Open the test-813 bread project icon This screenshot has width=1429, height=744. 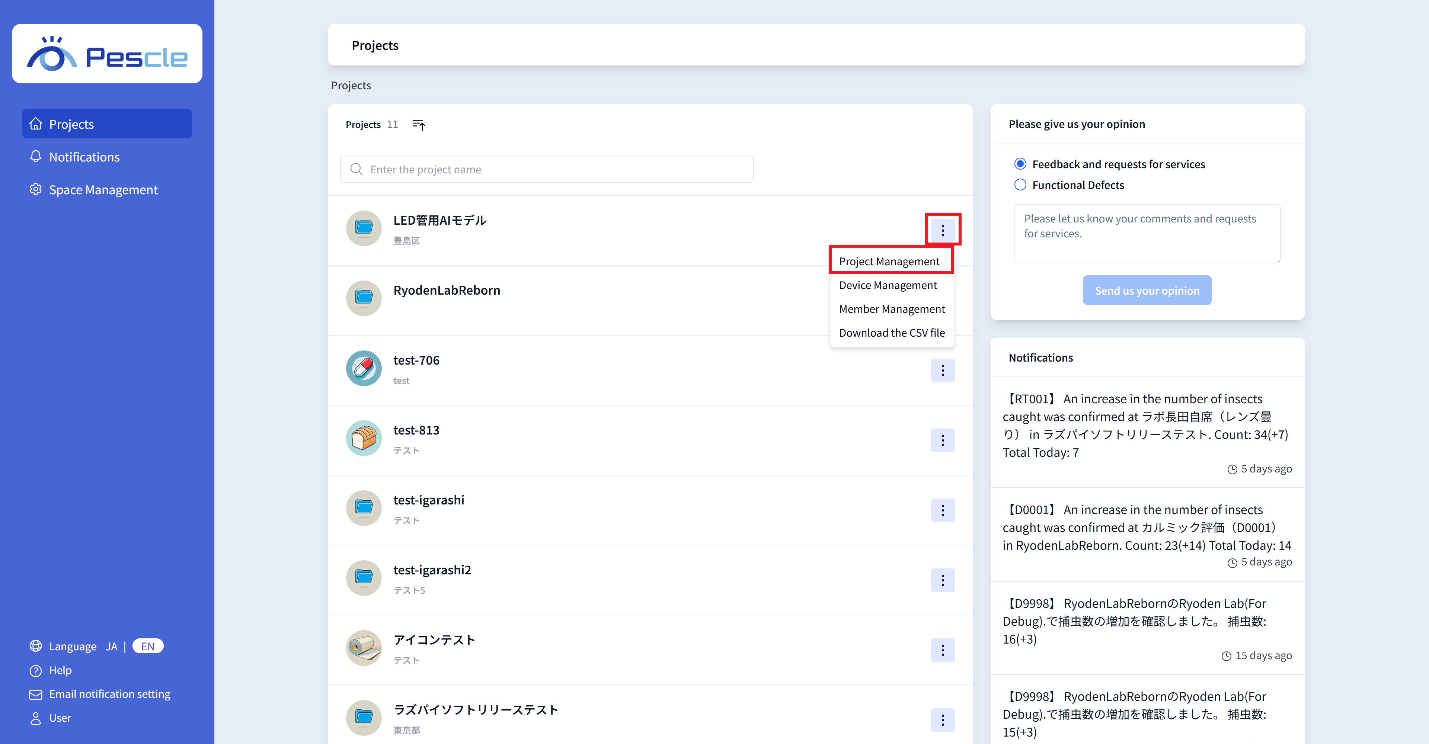pos(363,439)
